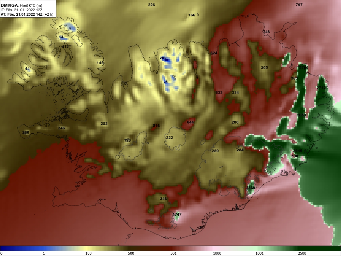Screen dimensions: 341x256
Task: Click the 1000 label under the color scale
Action: 217,253
